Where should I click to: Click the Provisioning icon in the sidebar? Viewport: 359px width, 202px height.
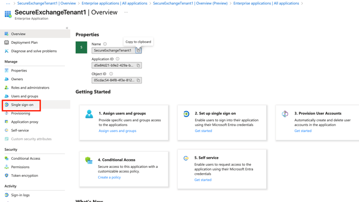click(6, 113)
